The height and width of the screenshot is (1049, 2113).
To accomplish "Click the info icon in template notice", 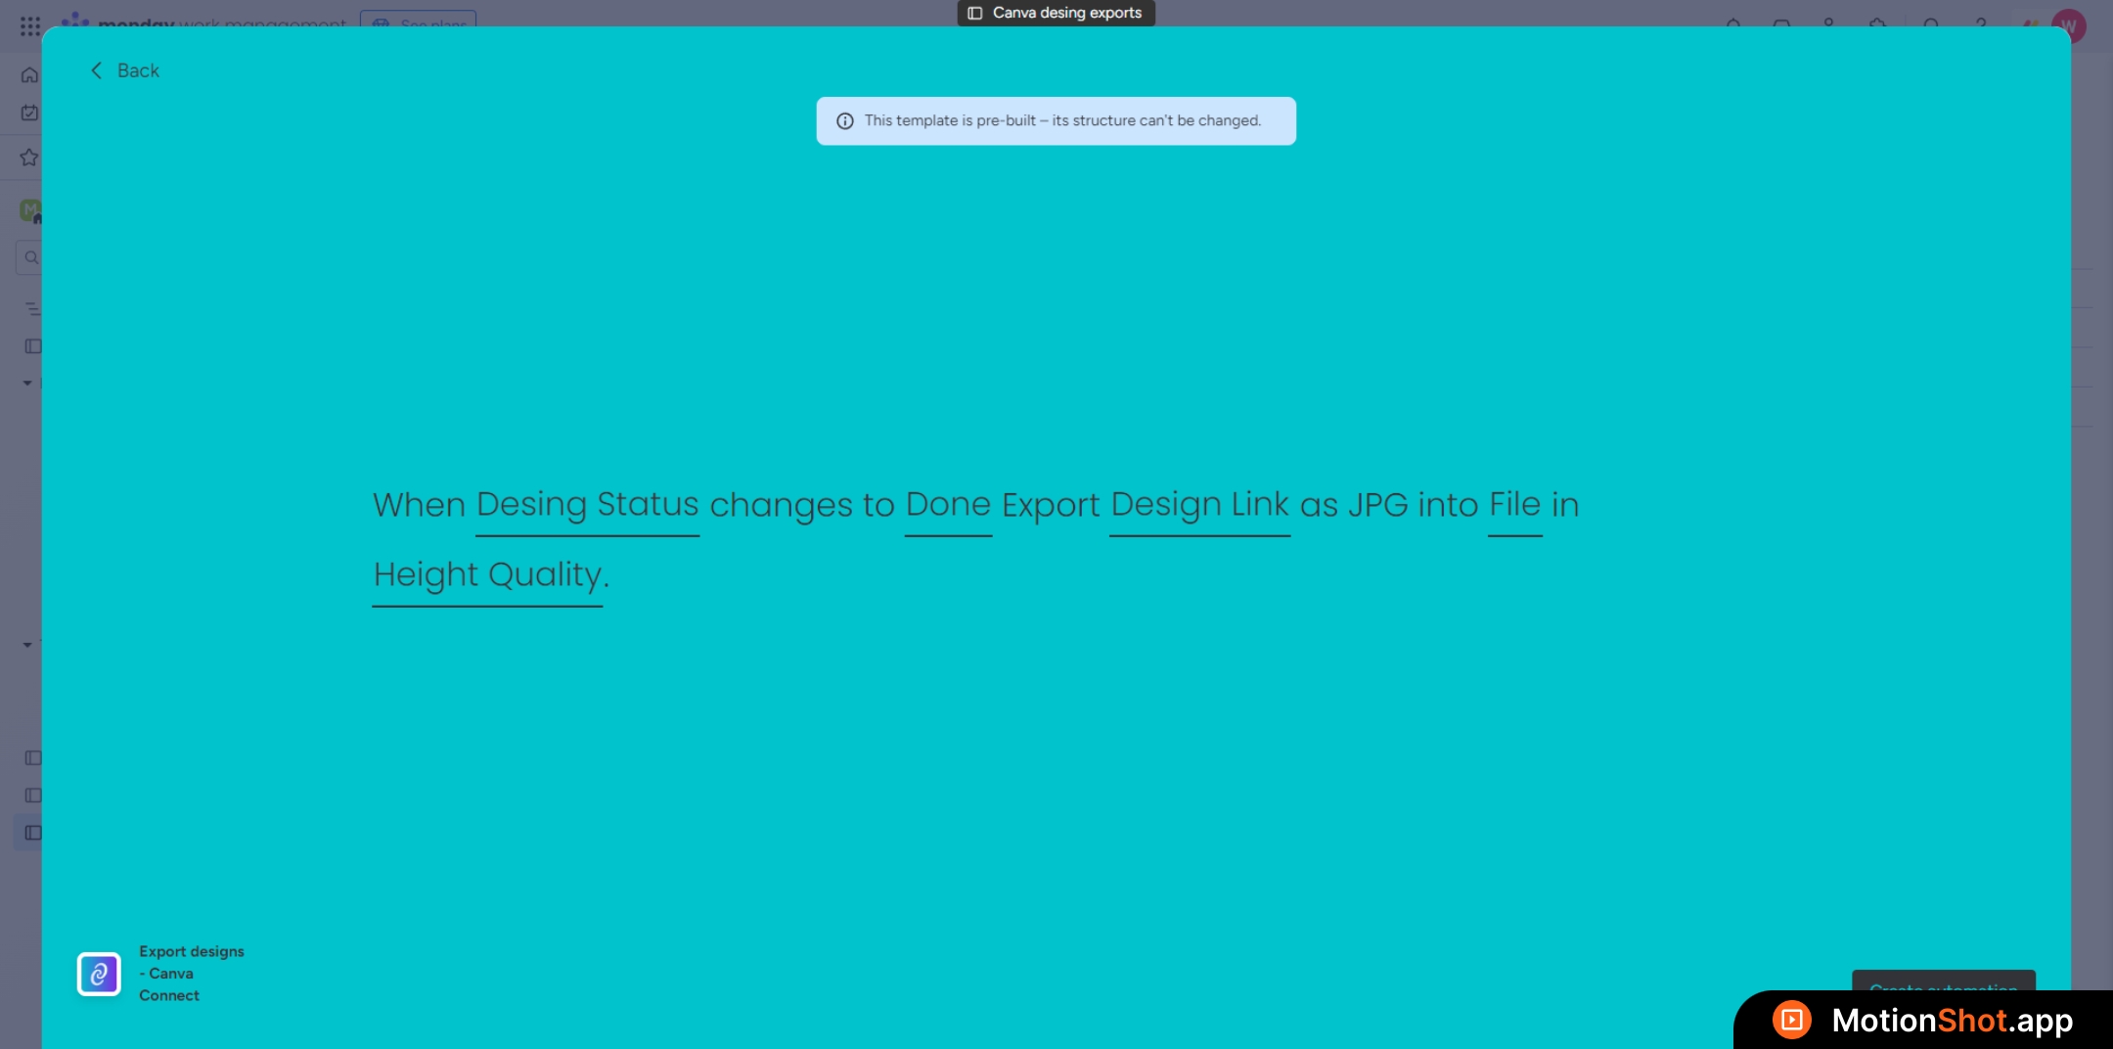I will [845, 121].
